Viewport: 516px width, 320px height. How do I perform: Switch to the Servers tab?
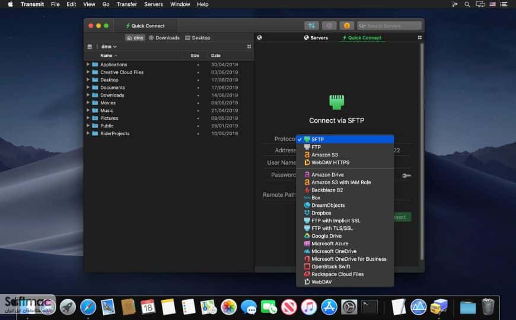coord(316,38)
